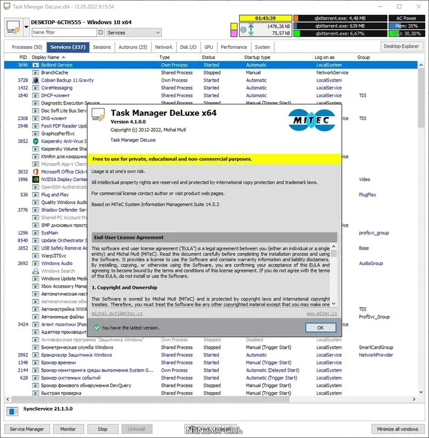The width and height of the screenshot is (429, 438).
Task: Sort by the Display Name column header
Action: tap(94, 57)
